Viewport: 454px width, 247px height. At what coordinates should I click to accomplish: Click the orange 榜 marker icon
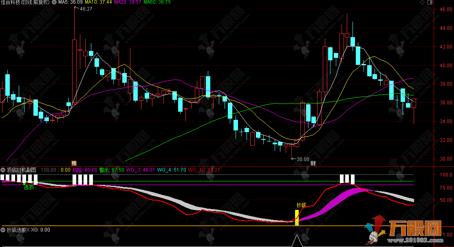tap(74, 163)
